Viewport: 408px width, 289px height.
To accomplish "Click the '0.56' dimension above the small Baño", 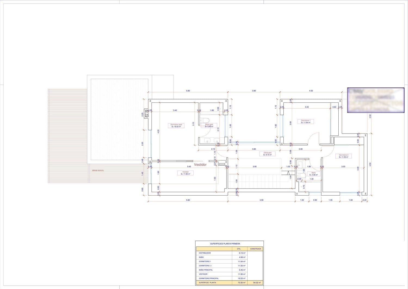I will (x=290, y=162).
